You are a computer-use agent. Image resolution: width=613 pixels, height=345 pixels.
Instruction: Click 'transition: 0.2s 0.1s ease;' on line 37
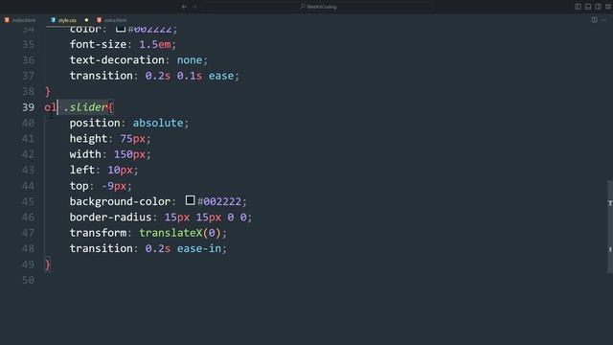click(x=154, y=76)
